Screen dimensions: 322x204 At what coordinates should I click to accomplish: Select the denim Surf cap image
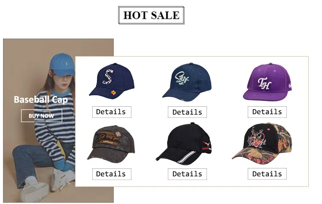coord(187,82)
